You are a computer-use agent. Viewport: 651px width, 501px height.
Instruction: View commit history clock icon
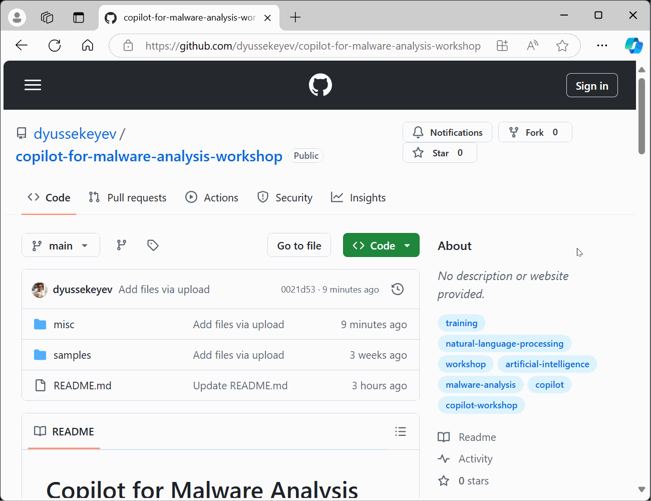(398, 289)
